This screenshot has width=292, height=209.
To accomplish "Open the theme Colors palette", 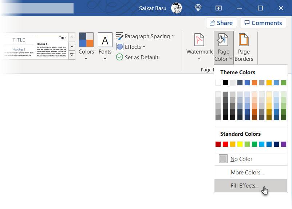I will pyautogui.click(x=86, y=40).
